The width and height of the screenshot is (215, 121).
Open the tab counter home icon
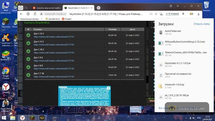[x=20, y=8]
